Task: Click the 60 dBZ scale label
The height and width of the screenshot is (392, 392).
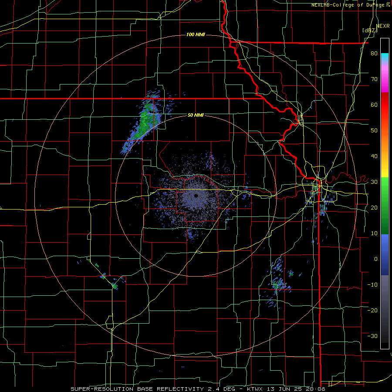Action: point(374,105)
